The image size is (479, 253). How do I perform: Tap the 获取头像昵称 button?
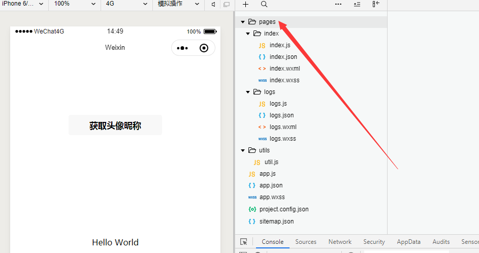click(115, 125)
